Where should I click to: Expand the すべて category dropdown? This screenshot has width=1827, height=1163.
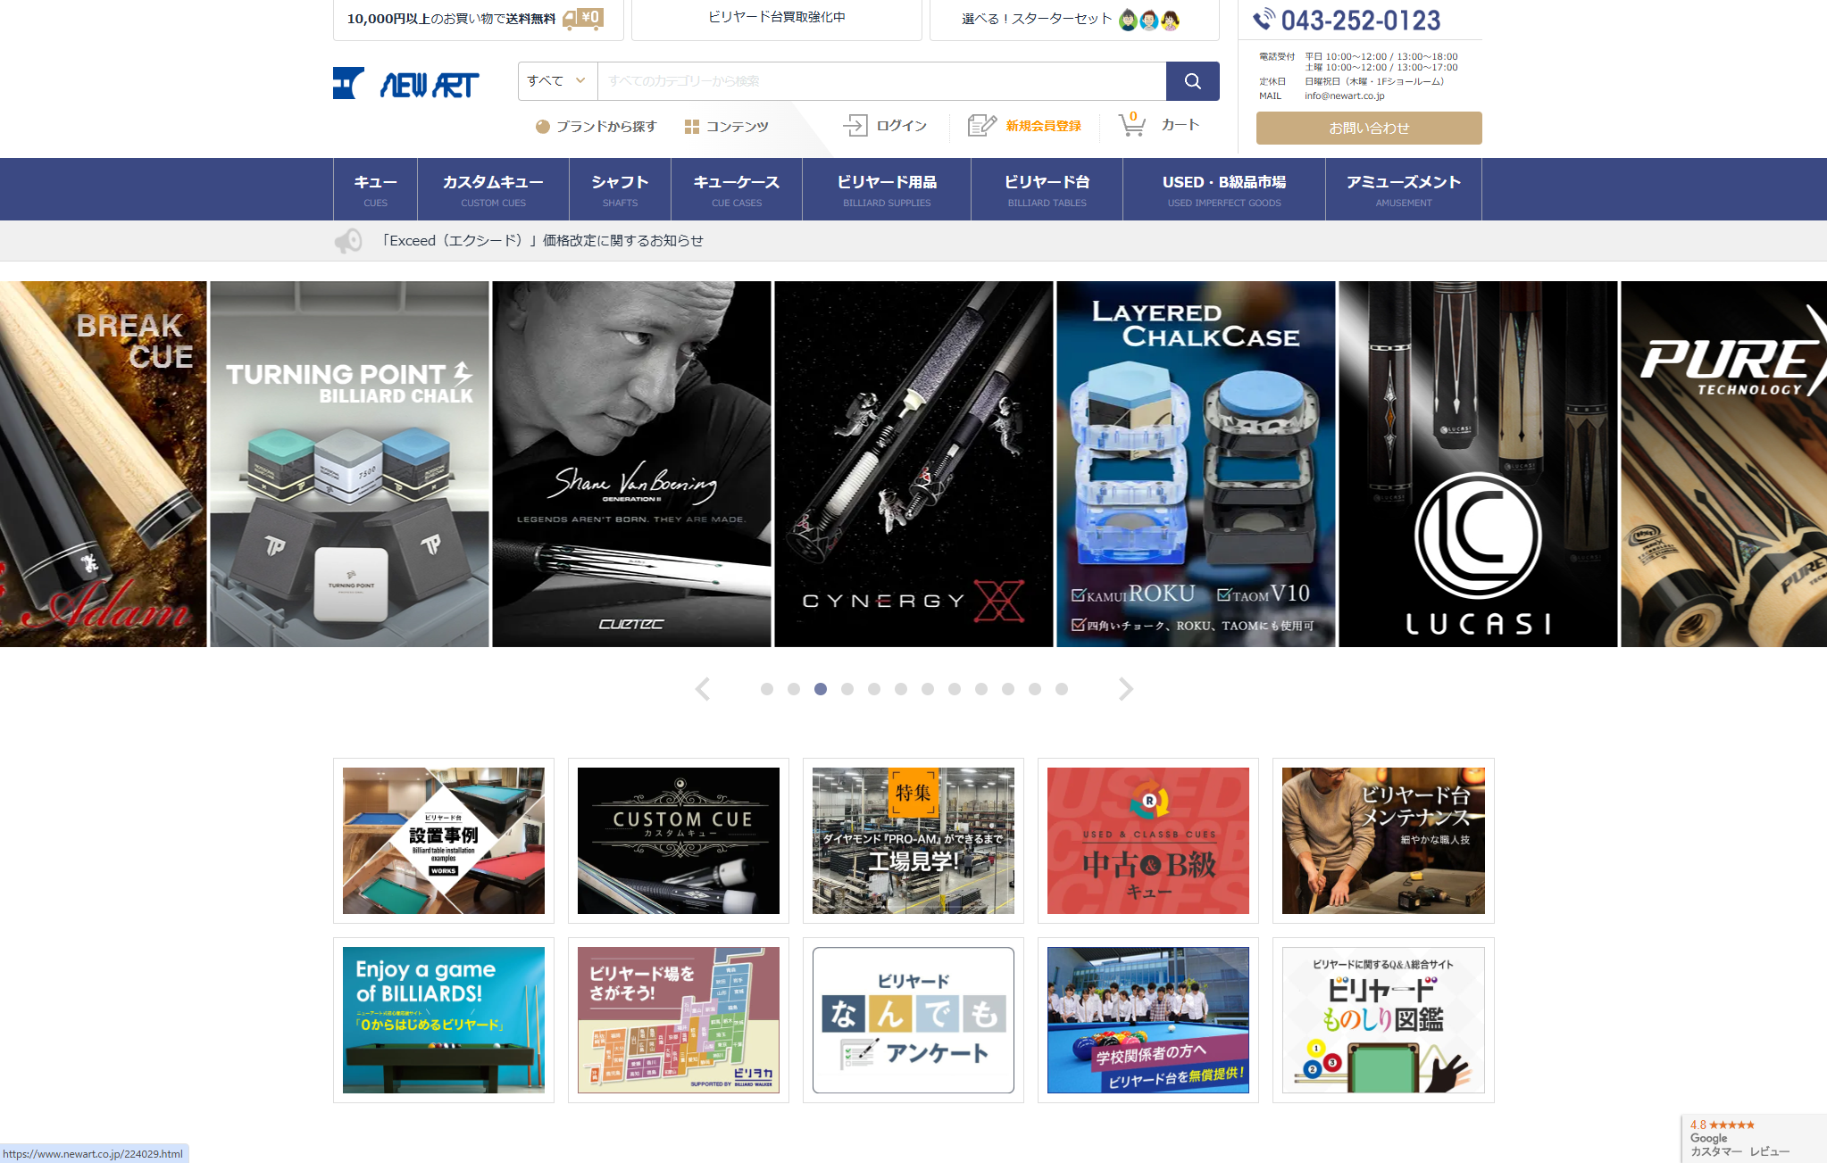point(557,81)
